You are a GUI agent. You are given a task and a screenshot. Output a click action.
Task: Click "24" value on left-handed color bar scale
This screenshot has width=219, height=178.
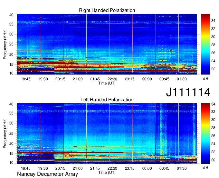point(213,144)
